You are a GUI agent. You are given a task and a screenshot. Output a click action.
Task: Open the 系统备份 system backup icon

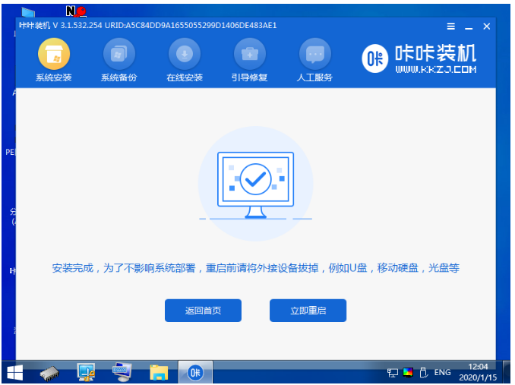(119, 54)
